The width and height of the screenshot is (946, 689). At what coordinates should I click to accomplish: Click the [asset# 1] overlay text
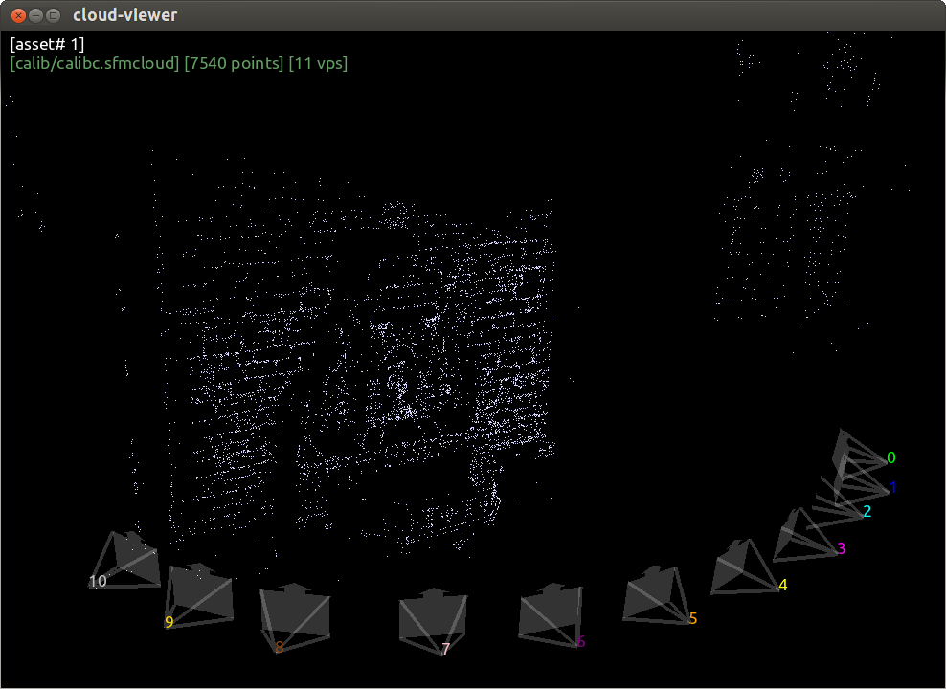tap(48, 44)
